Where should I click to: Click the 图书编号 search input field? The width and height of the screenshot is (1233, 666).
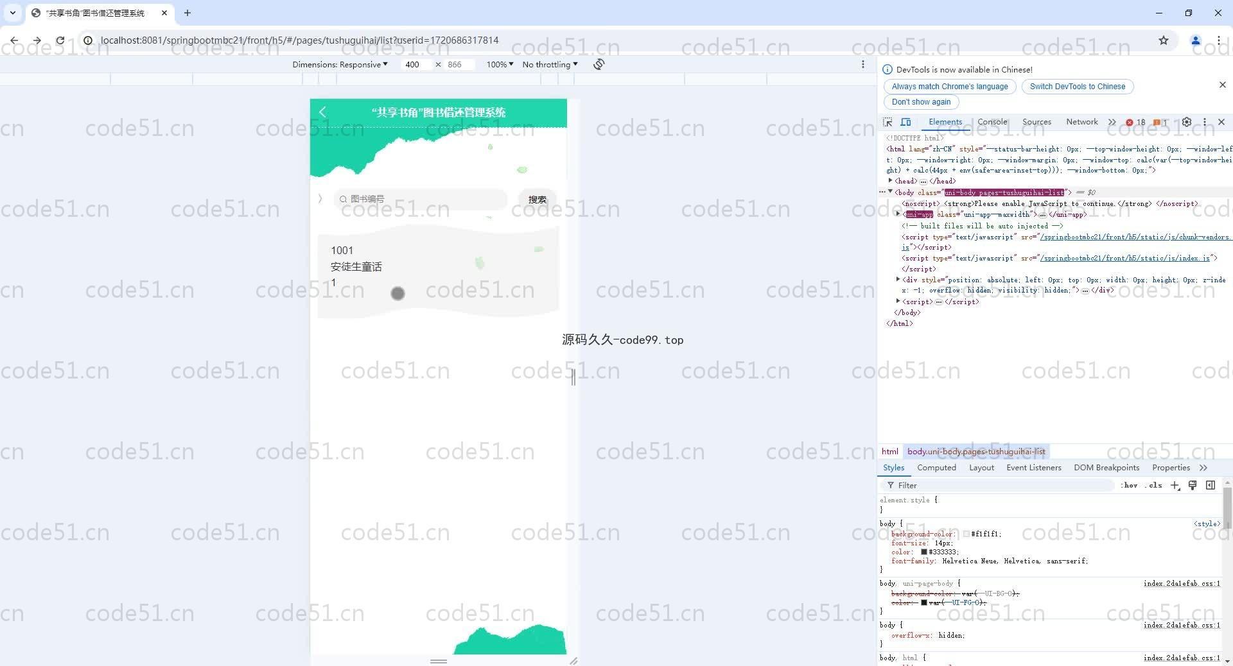(x=421, y=199)
